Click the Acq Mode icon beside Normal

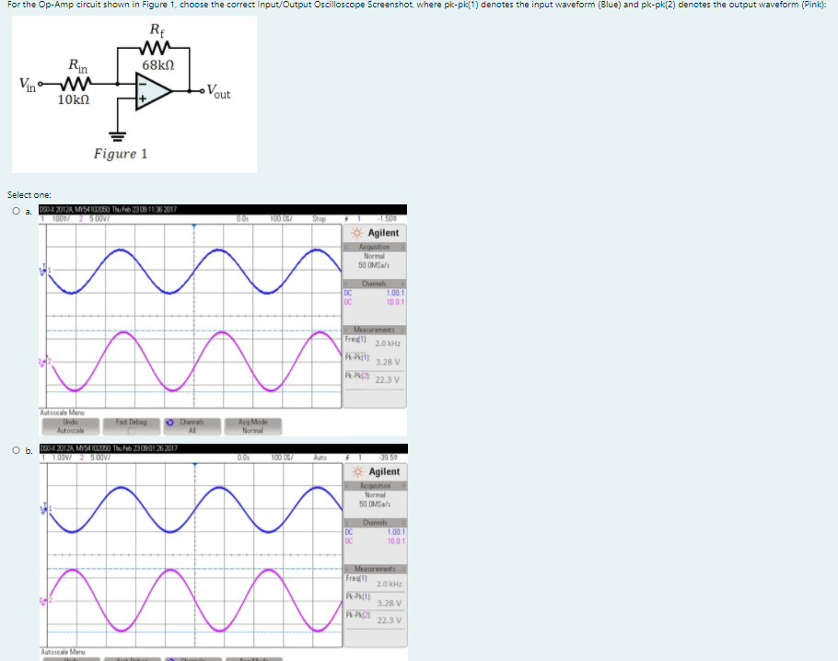tap(231, 423)
